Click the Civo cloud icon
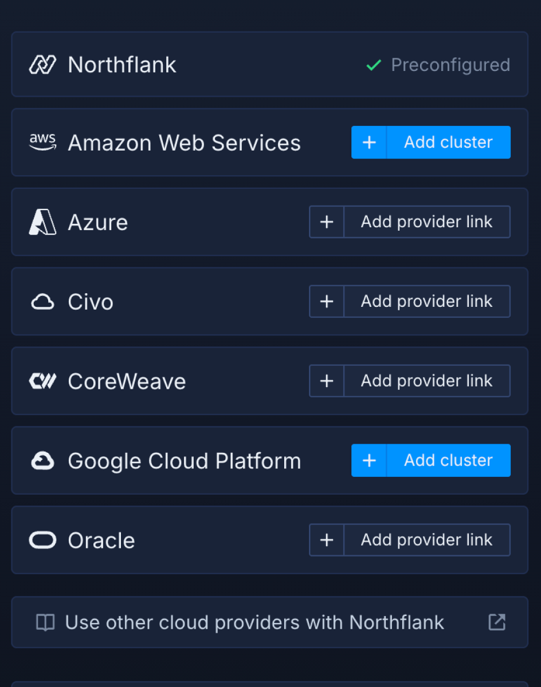Viewport: 541px width, 687px height. (42, 302)
